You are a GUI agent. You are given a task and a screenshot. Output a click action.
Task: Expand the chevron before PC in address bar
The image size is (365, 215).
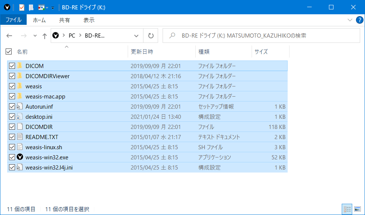(63, 35)
